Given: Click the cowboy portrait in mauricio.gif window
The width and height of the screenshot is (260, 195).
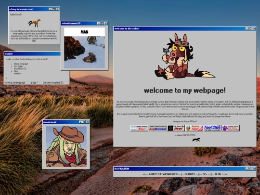Looking at the screenshot, I should pos(66,146).
